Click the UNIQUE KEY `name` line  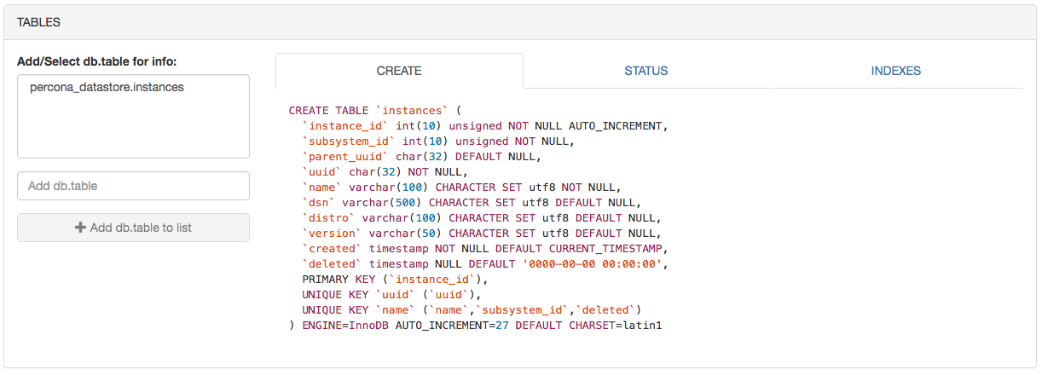[x=471, y=310]
